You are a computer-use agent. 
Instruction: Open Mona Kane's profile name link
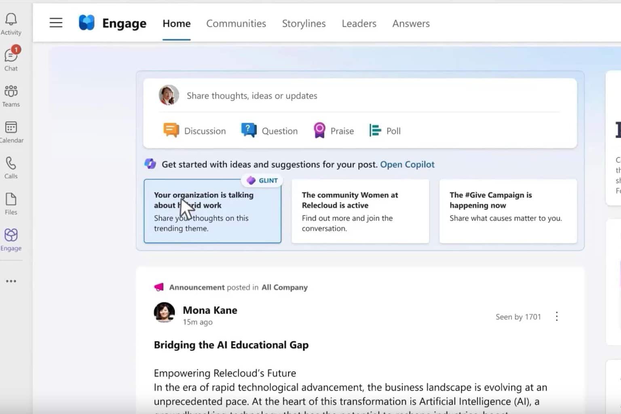210,310
